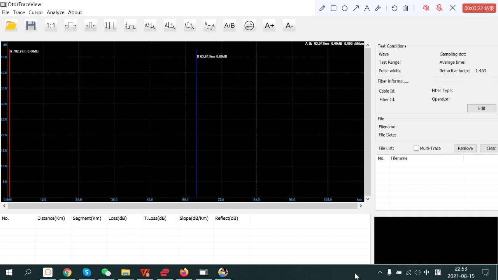This screenshot has height=280, width=498.
Task: Expand the trace horizontally with the outward-arrows pulse icon
Action: pos(70,26)
